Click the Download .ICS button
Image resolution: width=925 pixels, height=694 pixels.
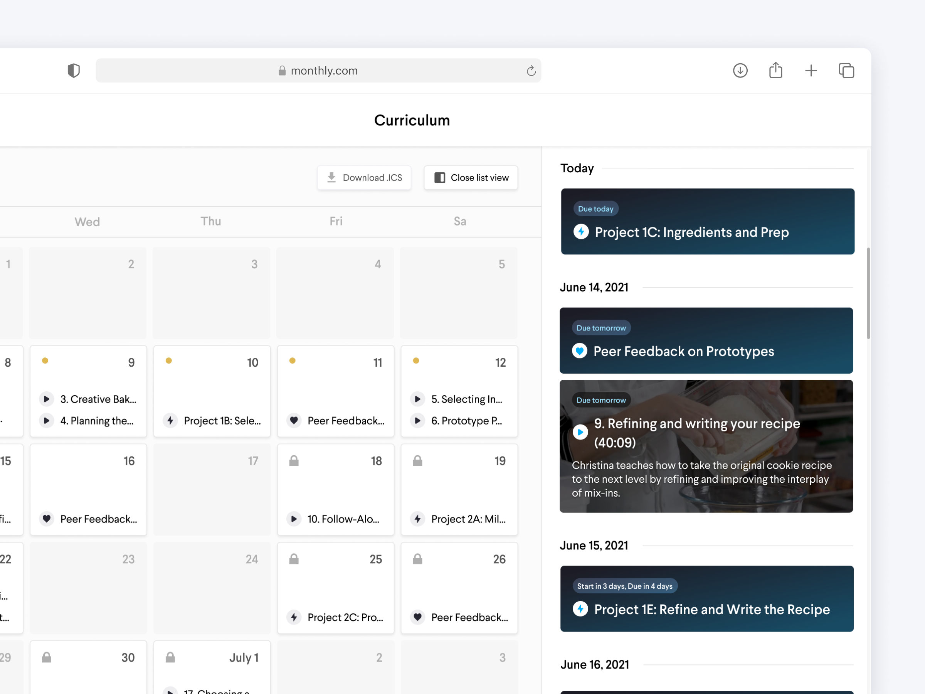[364, 178]
